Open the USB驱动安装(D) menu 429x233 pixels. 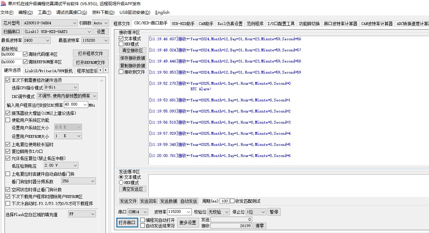click(135, 13)
